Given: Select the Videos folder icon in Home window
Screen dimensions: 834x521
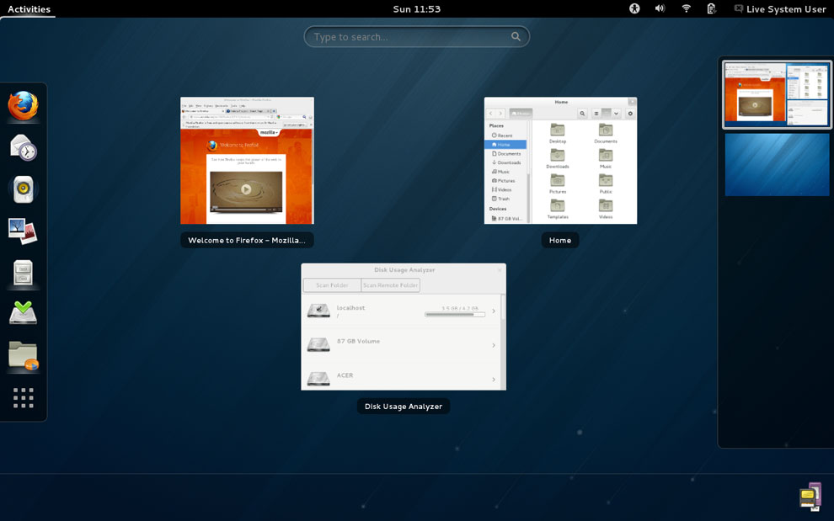Looking at the screenshot, I should tap(606, 205).
